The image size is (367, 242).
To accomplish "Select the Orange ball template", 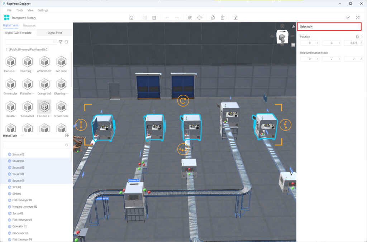I will [44, 86].
